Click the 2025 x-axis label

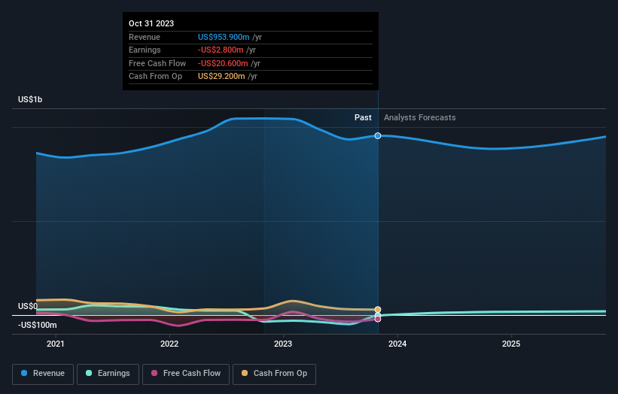click(x=511, y=344)
